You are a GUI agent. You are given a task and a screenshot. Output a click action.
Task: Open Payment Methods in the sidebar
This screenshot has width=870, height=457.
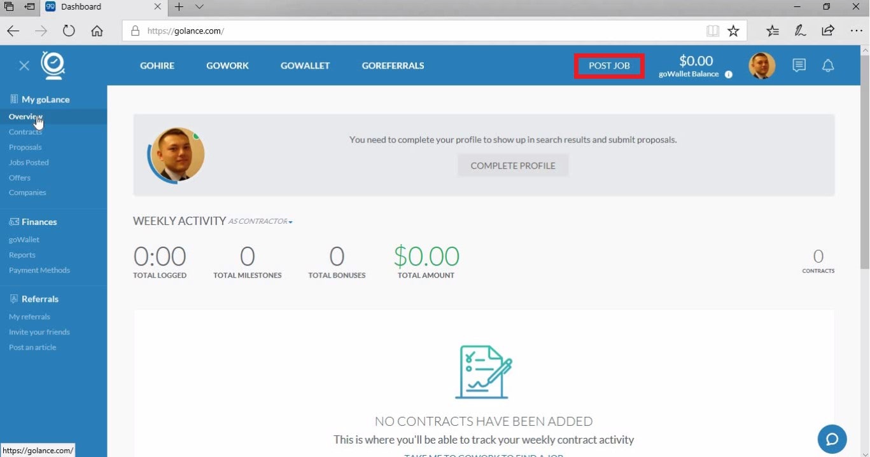point(39,270)
